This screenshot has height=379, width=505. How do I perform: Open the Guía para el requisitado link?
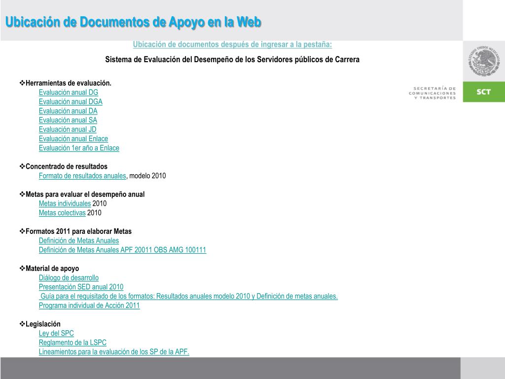click(x=188, y=296)
